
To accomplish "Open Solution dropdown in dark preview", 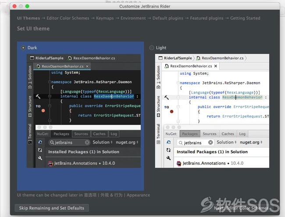I will 103,142.
